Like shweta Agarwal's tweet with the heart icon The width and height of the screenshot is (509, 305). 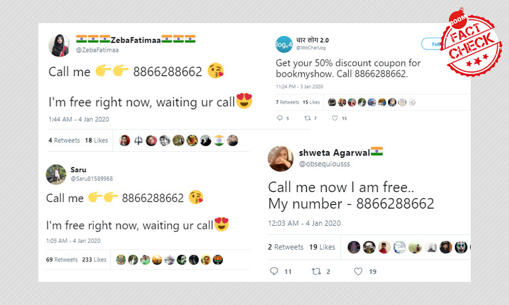358,271
